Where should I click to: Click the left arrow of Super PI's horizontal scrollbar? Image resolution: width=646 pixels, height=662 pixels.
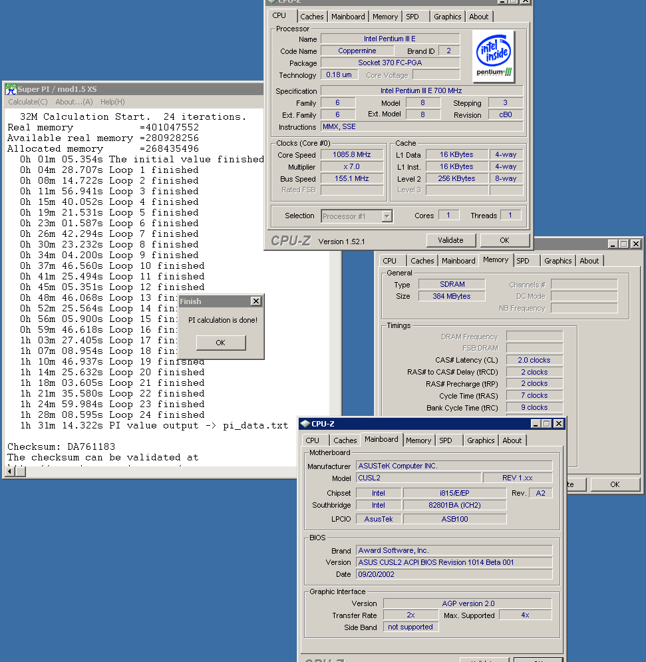[9, 472]
